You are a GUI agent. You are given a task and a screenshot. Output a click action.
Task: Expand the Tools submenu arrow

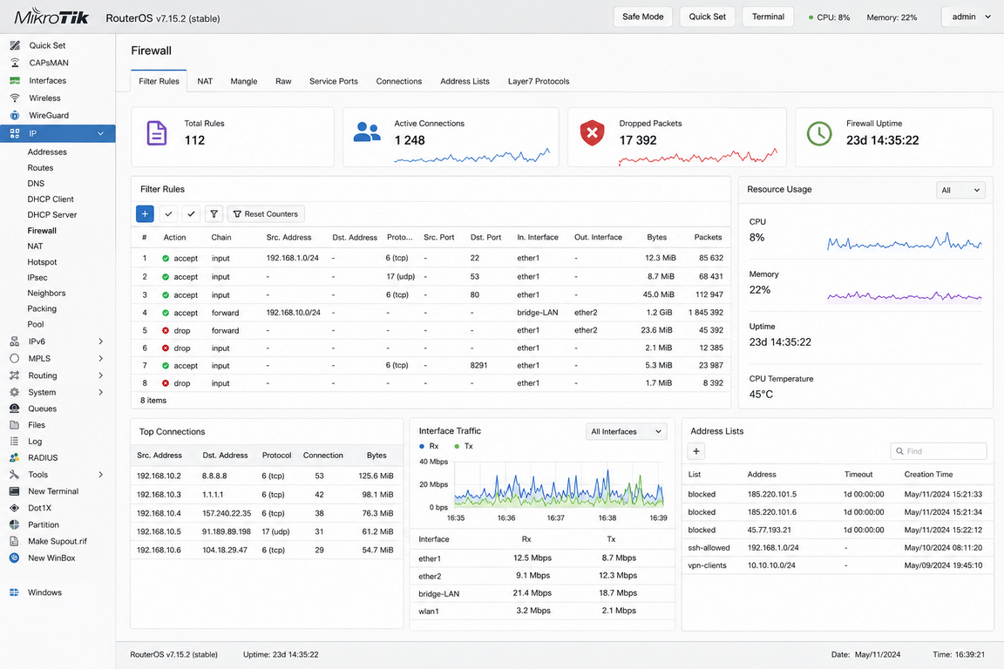pos(100,475)
